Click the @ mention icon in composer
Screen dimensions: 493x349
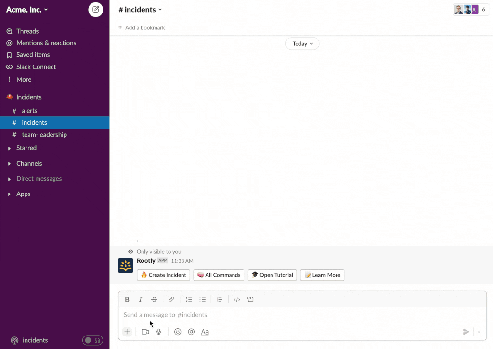tap(191, 332)
